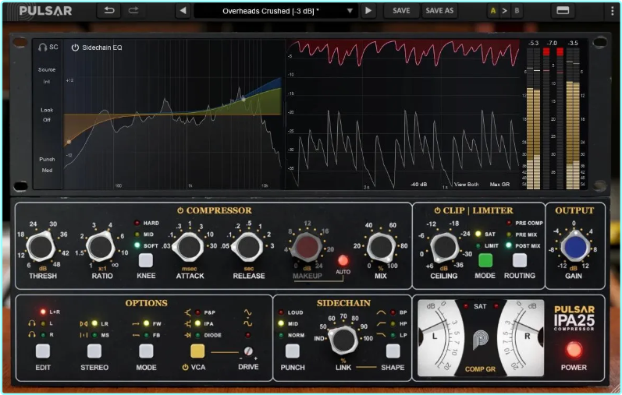Click the FB feedback arrow icon

pos(136,335)
